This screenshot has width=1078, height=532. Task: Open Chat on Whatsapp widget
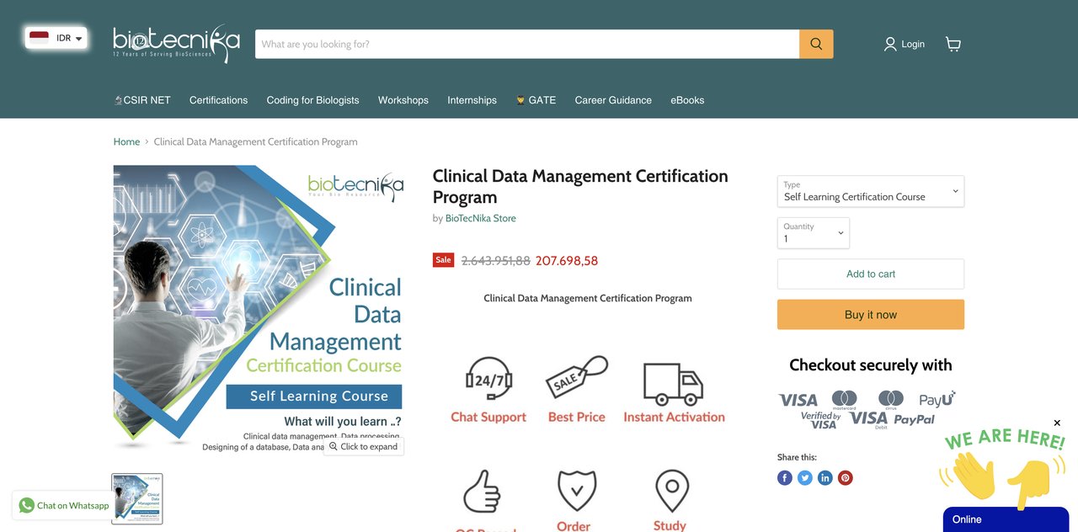[65, 505]
